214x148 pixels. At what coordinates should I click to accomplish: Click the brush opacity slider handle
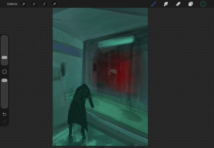4,80
